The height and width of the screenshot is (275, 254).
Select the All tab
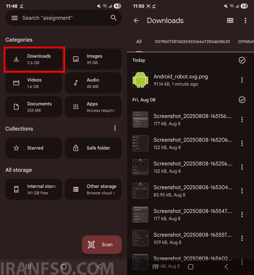tap(139, 42)
